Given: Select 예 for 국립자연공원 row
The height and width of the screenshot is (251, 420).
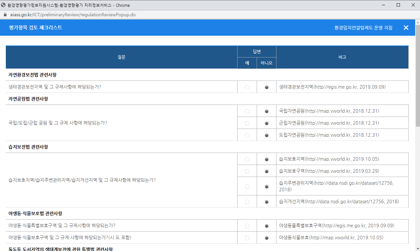Looking at the screenshot, I should [247, 111].
